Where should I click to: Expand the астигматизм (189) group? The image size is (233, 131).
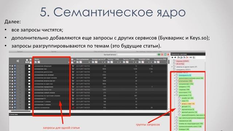coord(175,81)
